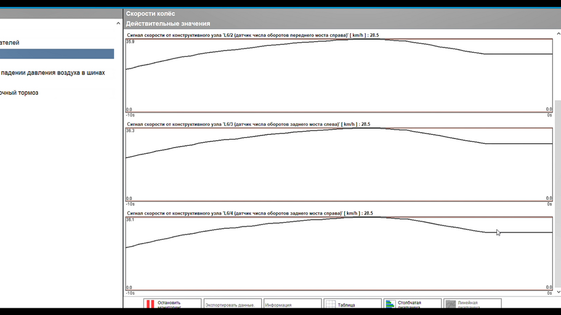Click the down arrow of the charts scrollbar
Image resolution: width=561 pixels, height=315 pixels.
(558, 292)
